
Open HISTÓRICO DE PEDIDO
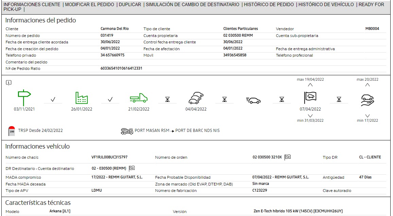(x=269, y=4)
